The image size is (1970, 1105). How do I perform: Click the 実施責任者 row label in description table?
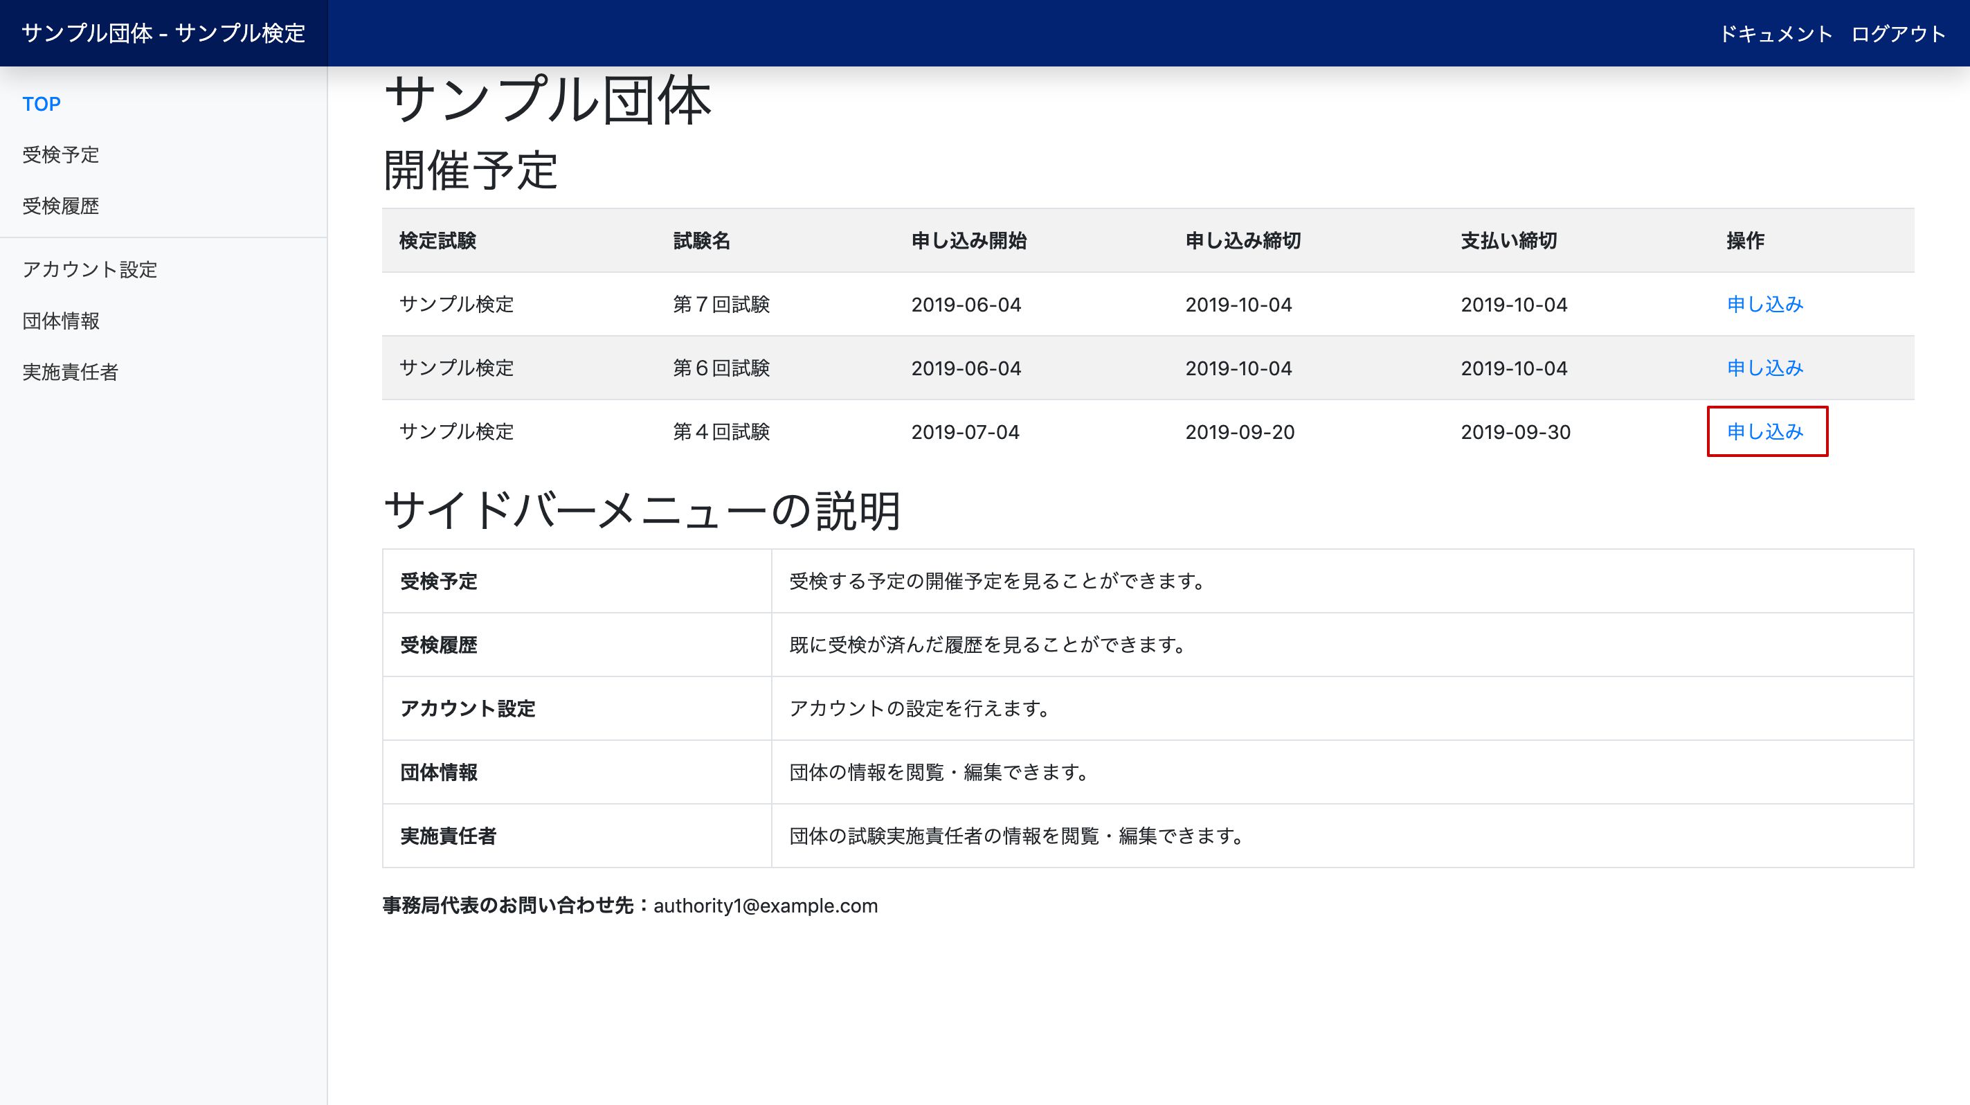(x=448, y=836)
